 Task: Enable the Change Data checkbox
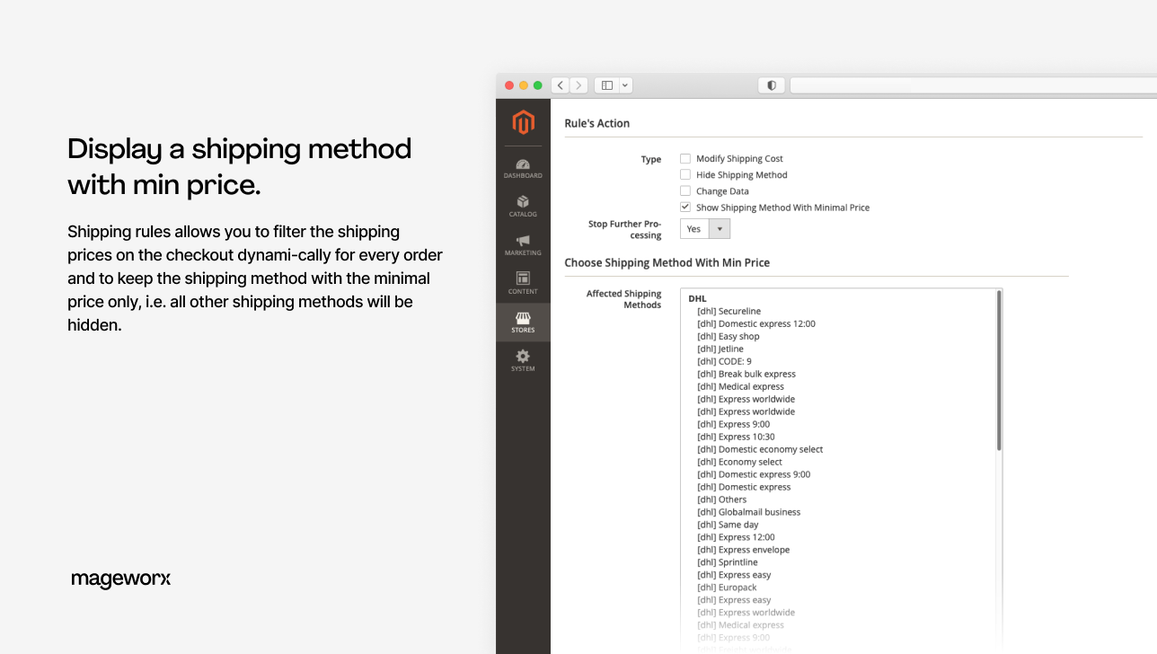click(x=684, y=190)
